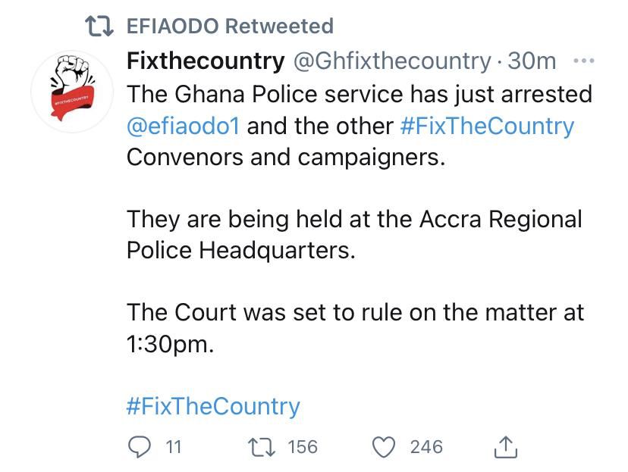
Task: Click the like count 246
Action: pyautogui.click(x=425, y=447)
